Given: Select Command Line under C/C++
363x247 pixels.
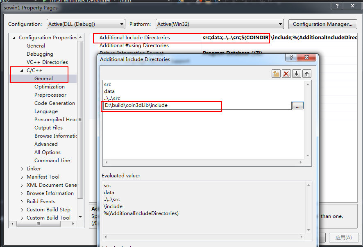Looking at the screenshot, I should 52,161.
